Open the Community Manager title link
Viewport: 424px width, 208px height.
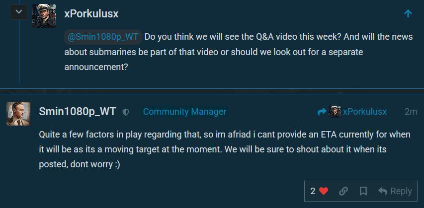(x=184, y=112)
